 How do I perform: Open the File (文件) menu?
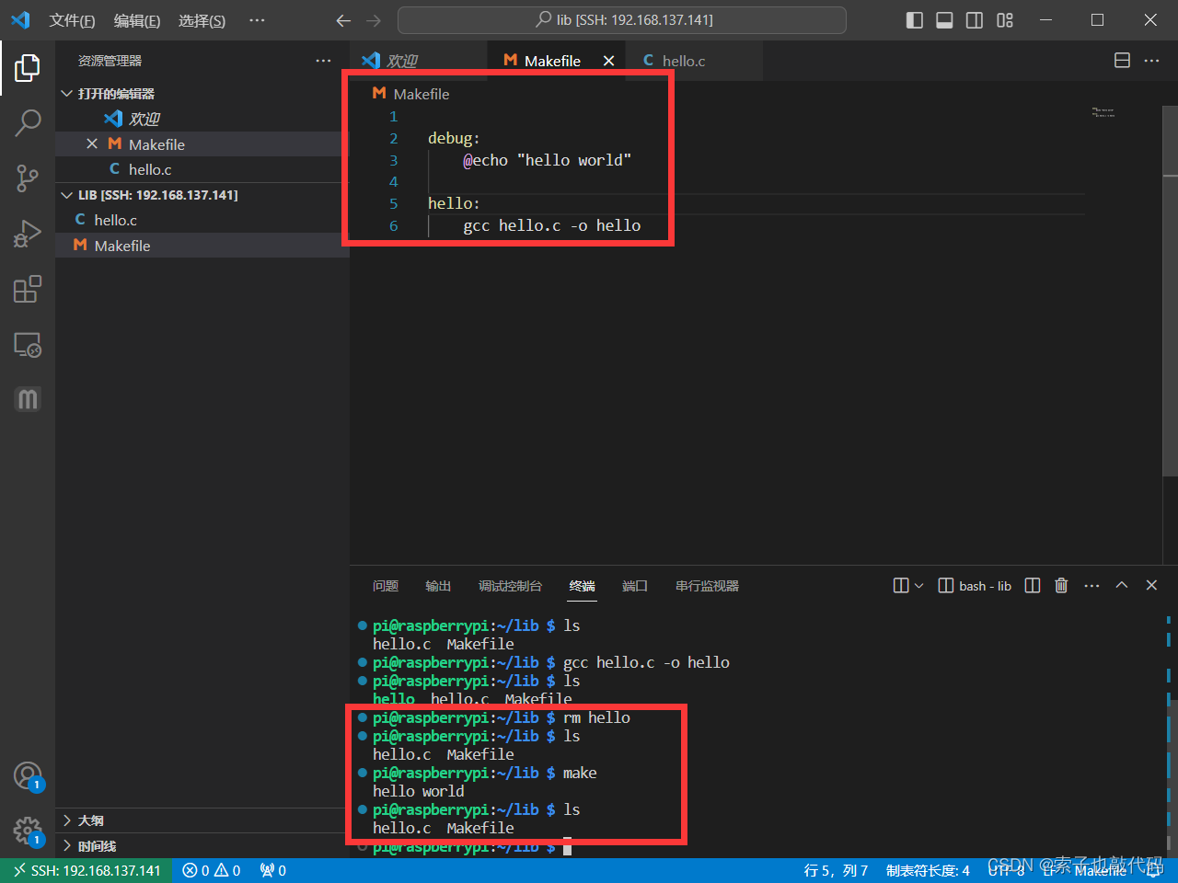72,20
